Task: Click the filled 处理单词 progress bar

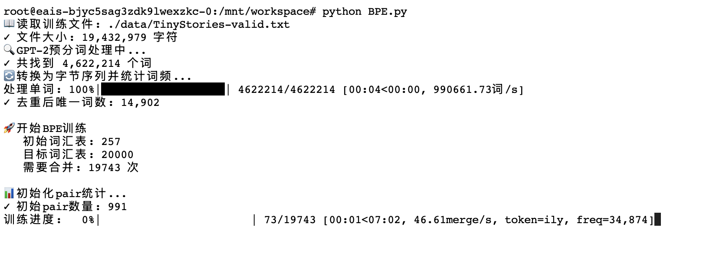Action: coord(163,89)
